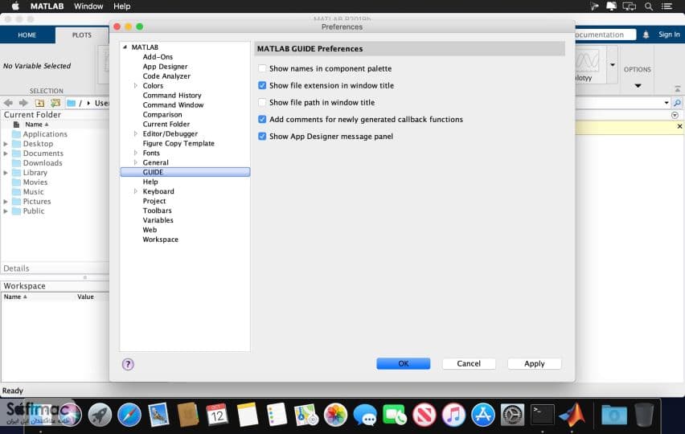Click the browse for folder icon
This screenshot has width=685, height=434.
(55, 103)
